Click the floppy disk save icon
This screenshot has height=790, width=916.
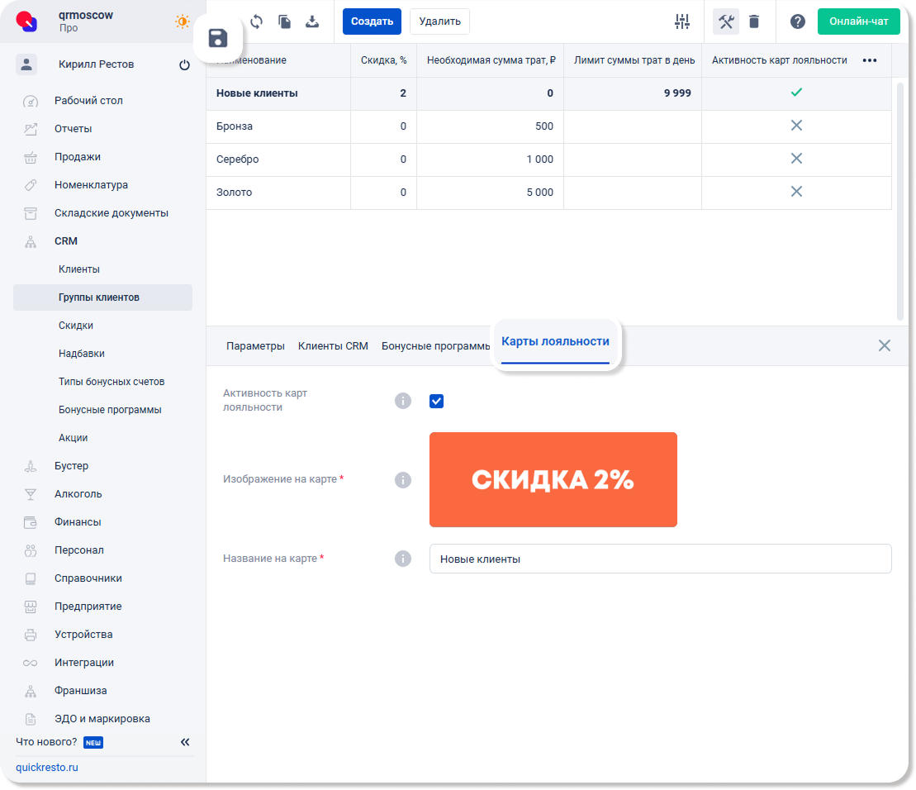point(218,38)
